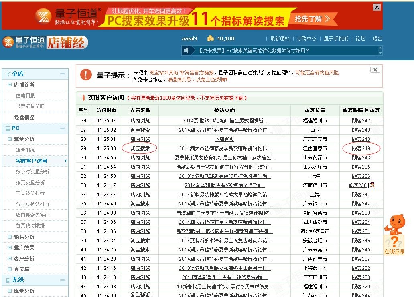Click the returning visitor icon beside 顾客238

tap(372, 185)
